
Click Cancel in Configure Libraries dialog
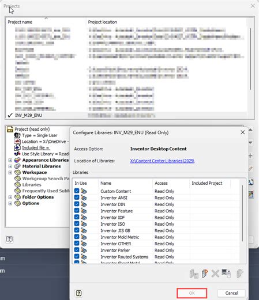point(231,293)
